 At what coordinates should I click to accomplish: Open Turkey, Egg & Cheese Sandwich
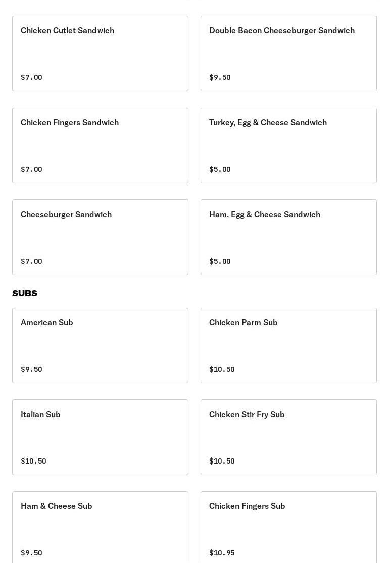(x=288, y=145)
